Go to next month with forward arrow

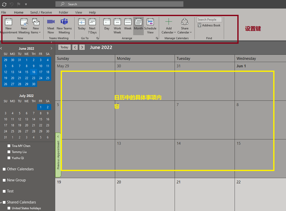(82, 47)
